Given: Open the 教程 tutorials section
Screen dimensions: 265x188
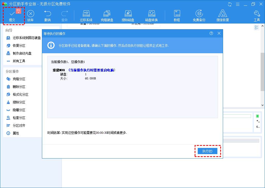Looking at the screenshot, I should (x=177, y=15).
